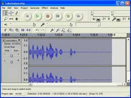
Task: Click the Snap-To Off status text
Action: [x=96, y=94]
